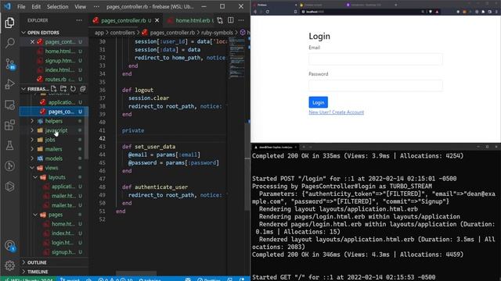Open the Selection menu
This screenshot has width=501, height=281.
pos(57,7)
